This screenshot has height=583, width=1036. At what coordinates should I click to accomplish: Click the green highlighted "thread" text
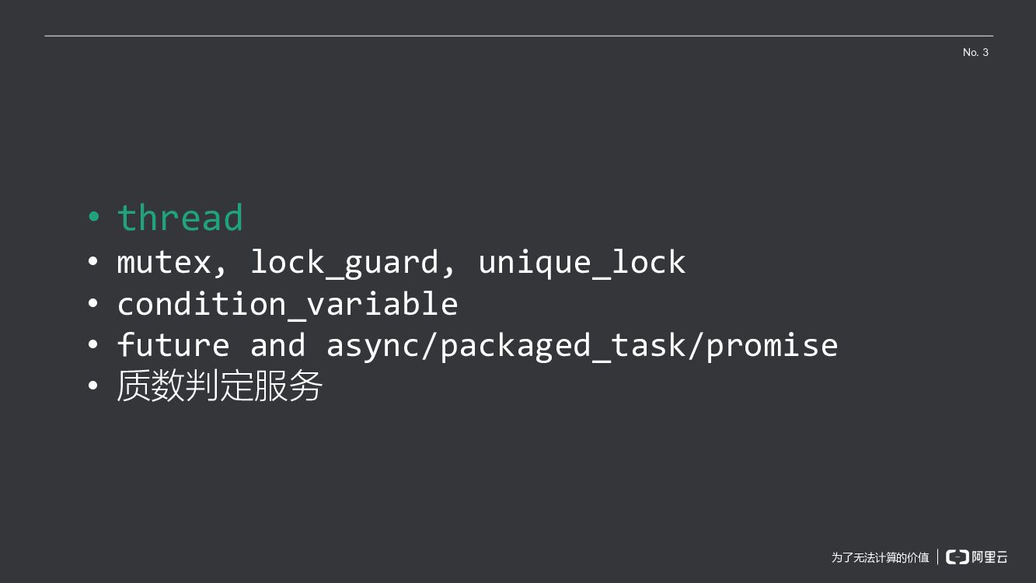click(x=180, y=218)
